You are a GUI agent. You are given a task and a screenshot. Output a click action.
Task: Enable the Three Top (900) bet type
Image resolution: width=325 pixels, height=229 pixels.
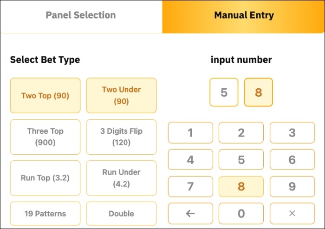[x=45, y=137]
